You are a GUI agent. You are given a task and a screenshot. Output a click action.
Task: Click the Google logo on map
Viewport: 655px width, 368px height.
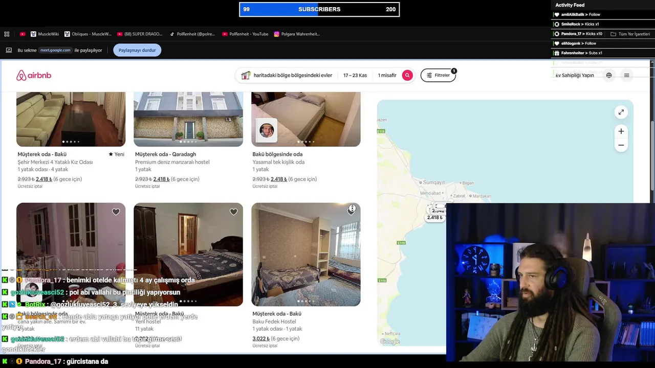(x=390, y=341)
